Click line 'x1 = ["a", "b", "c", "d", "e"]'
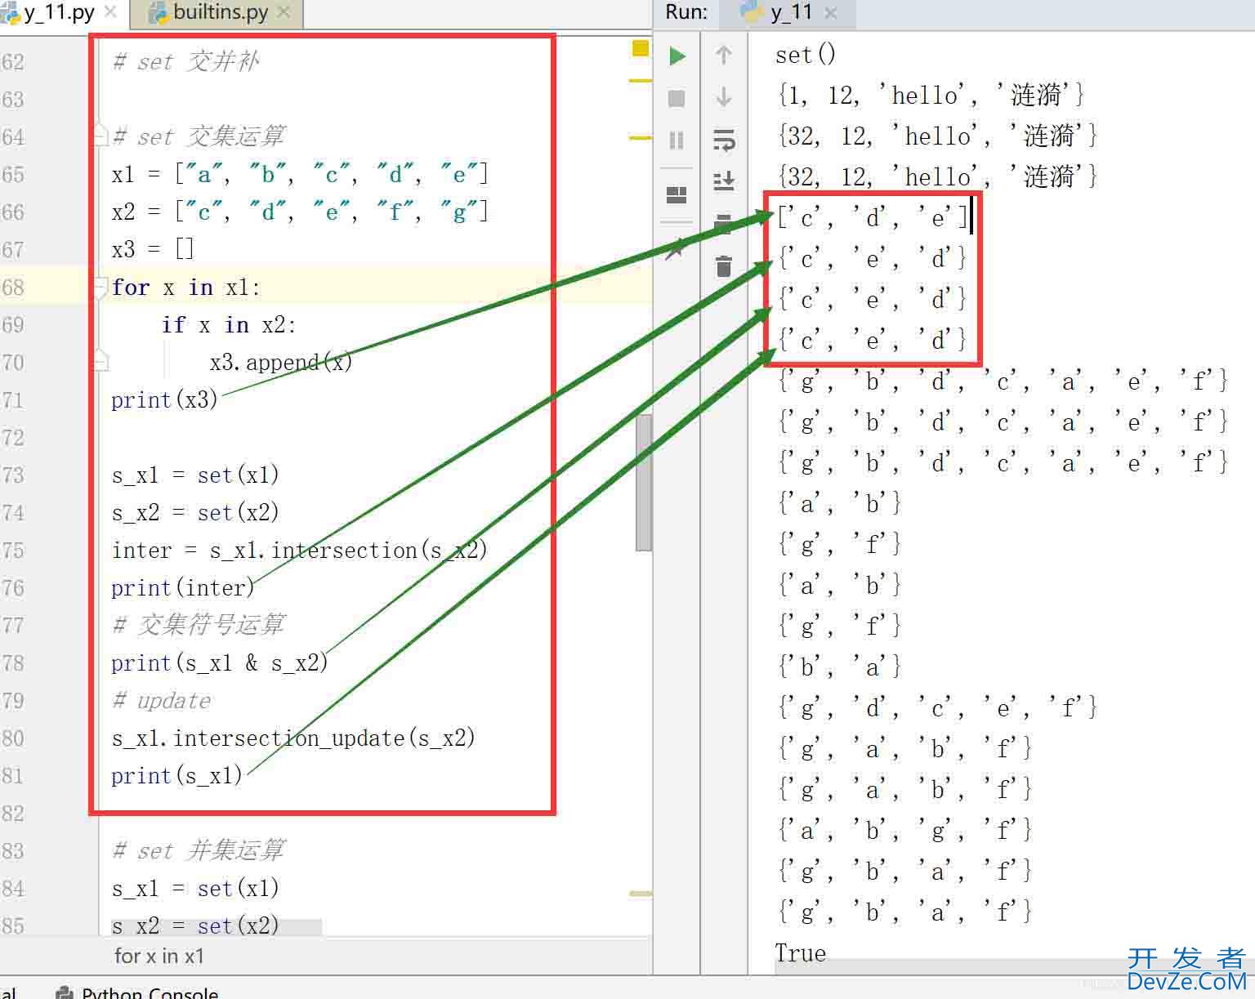The image size is (1255, 999). pyautogui.click(x=300, y=174)
